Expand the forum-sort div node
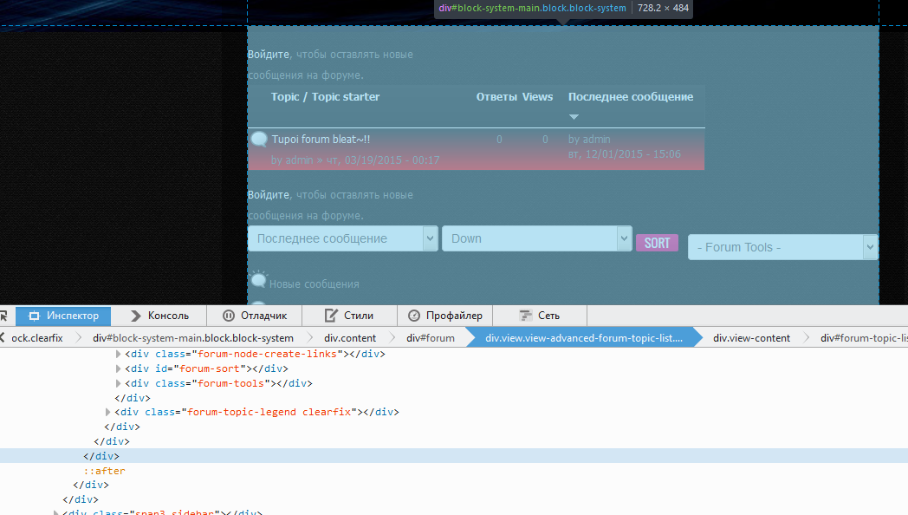The width and height of the screenshot is (908, 515). 118,368
